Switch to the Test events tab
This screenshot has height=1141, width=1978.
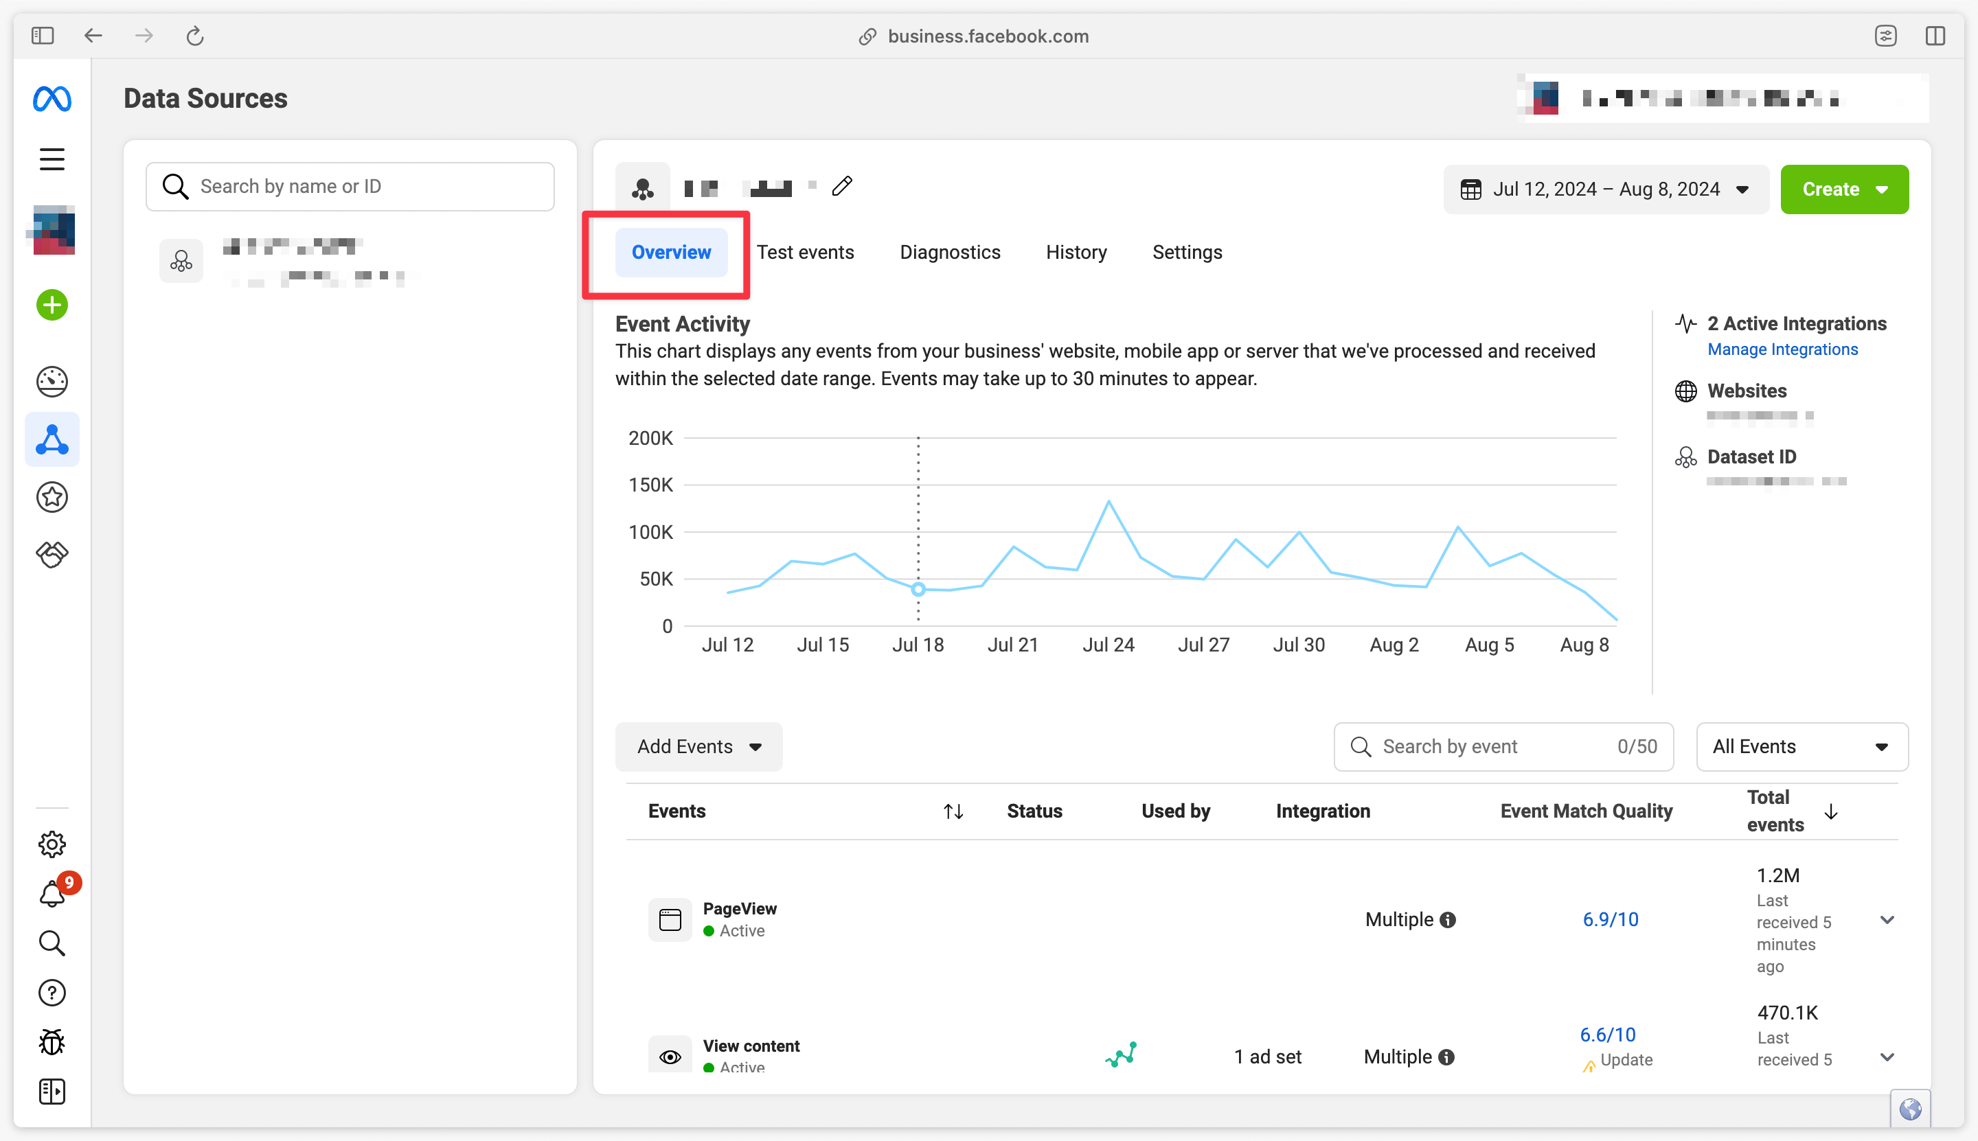[805, 253]
